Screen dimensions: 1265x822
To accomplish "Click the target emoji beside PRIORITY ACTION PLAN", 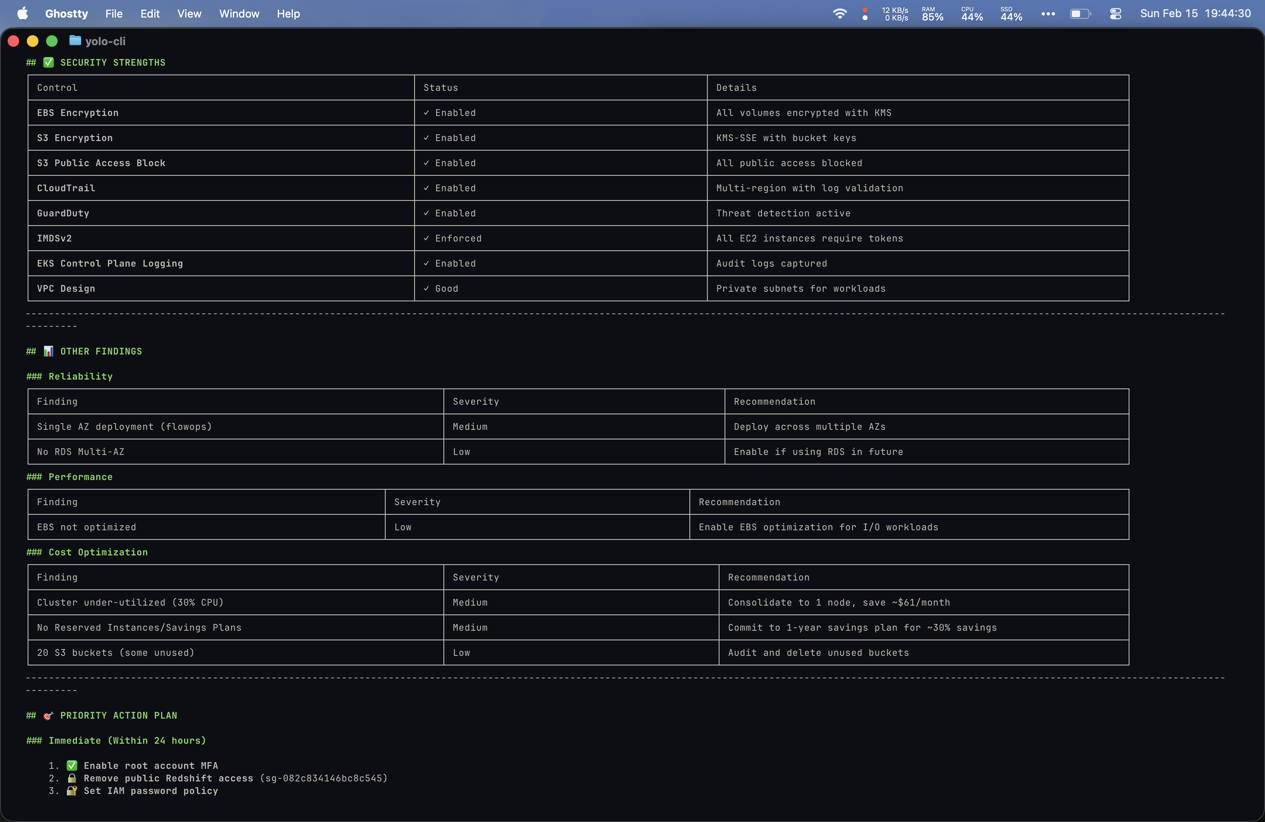I will pyautogui.click(x=48, y=716).
